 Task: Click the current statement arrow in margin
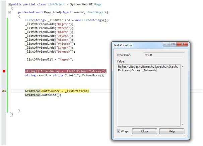click(x=4, y=91)
